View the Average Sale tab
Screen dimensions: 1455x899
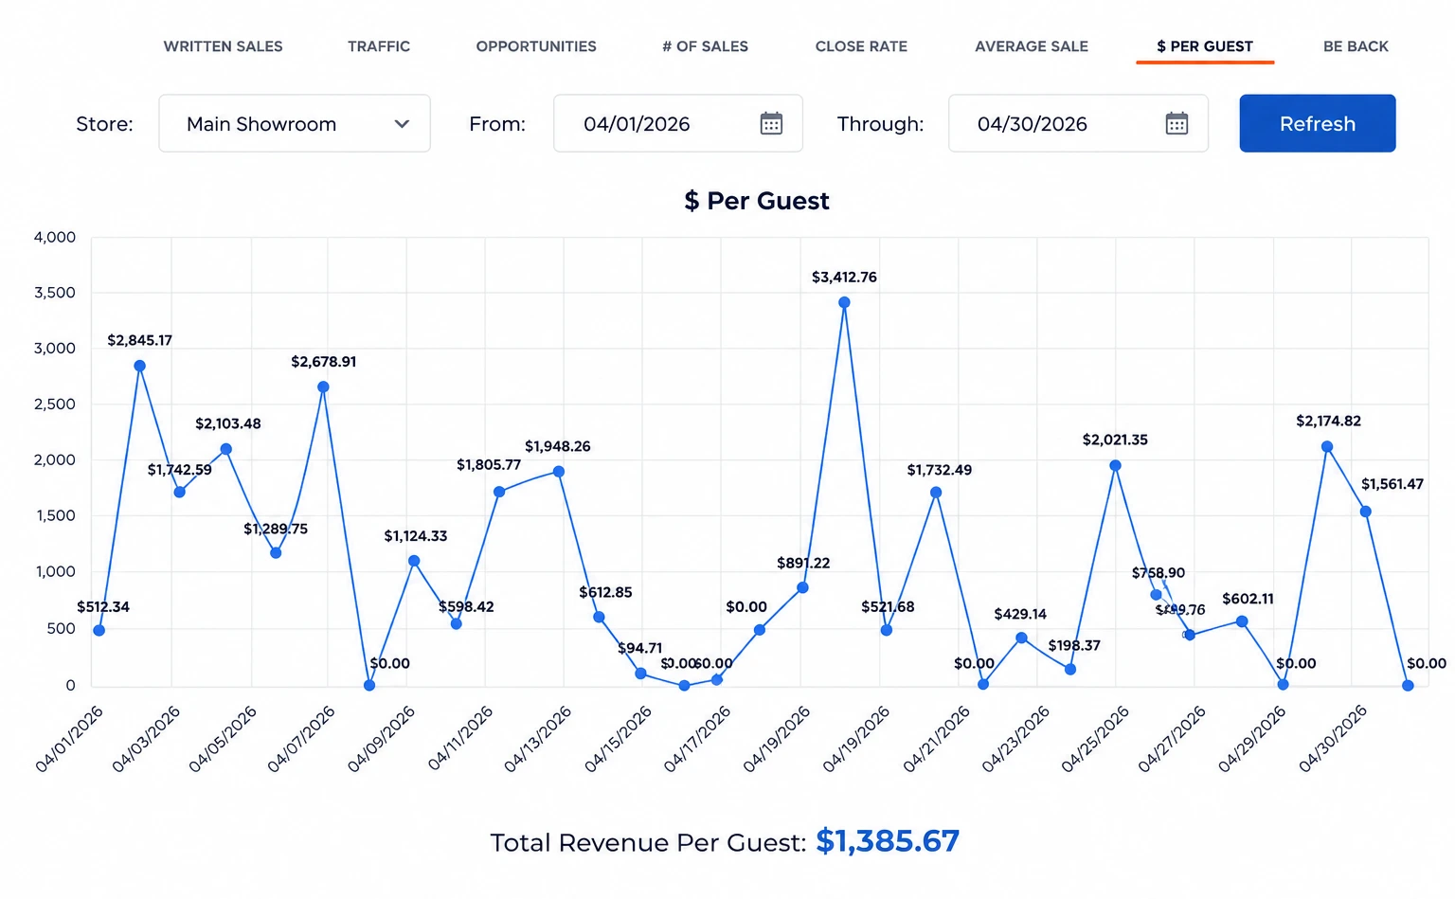pos(1032,46)
